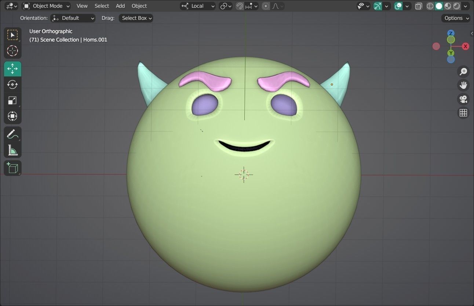Open the shading options dropdown arrow
The width and height of the screenshot is (474, 306).
tap(466, 6)
